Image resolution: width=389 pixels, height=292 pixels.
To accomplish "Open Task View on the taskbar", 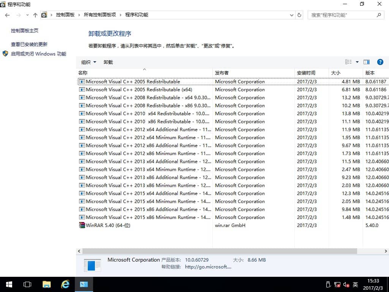I will pos(27,284).
